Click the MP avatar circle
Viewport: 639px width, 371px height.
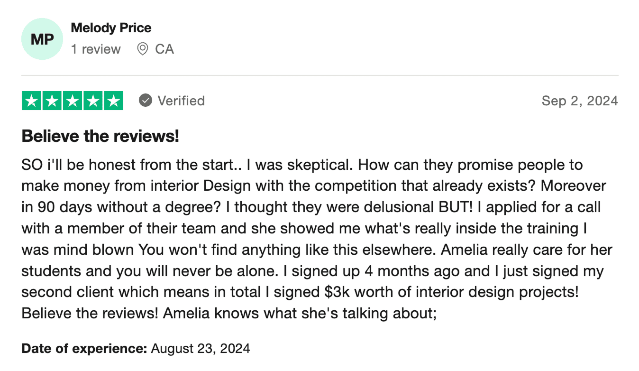tap(42, 39)
